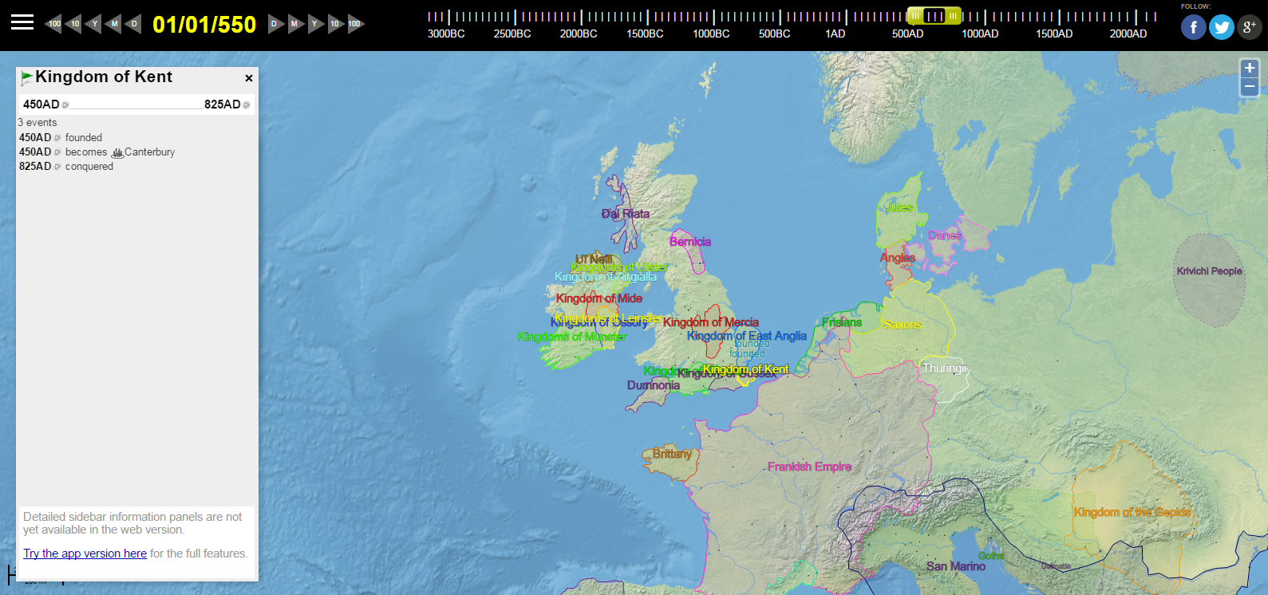
Task: Open the hamburger main menu
Action: coord(22,22)
